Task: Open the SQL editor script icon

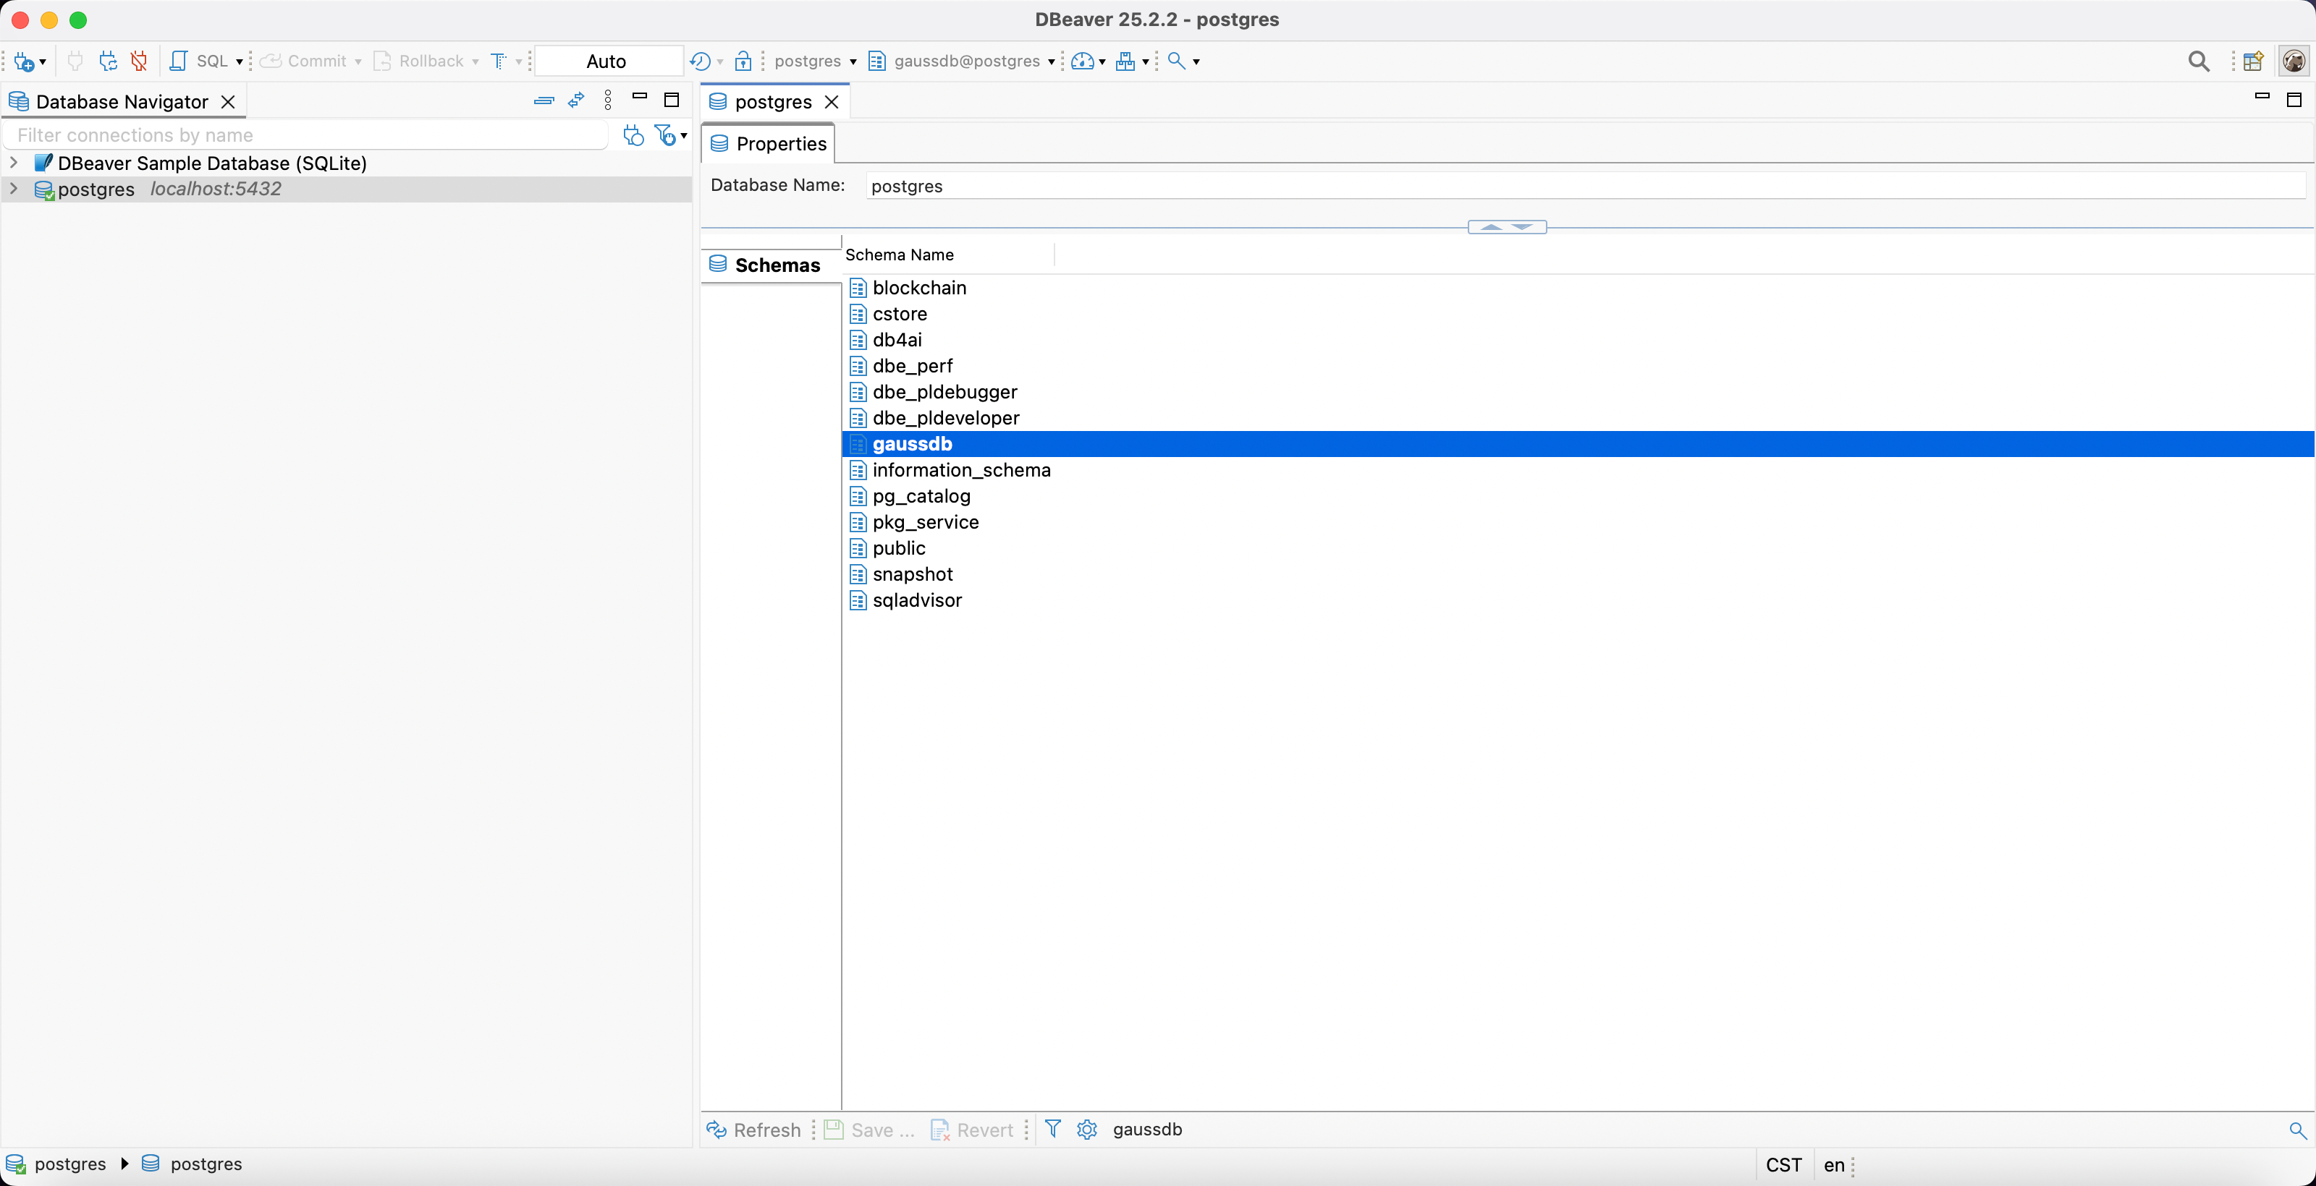Action: 179,61
